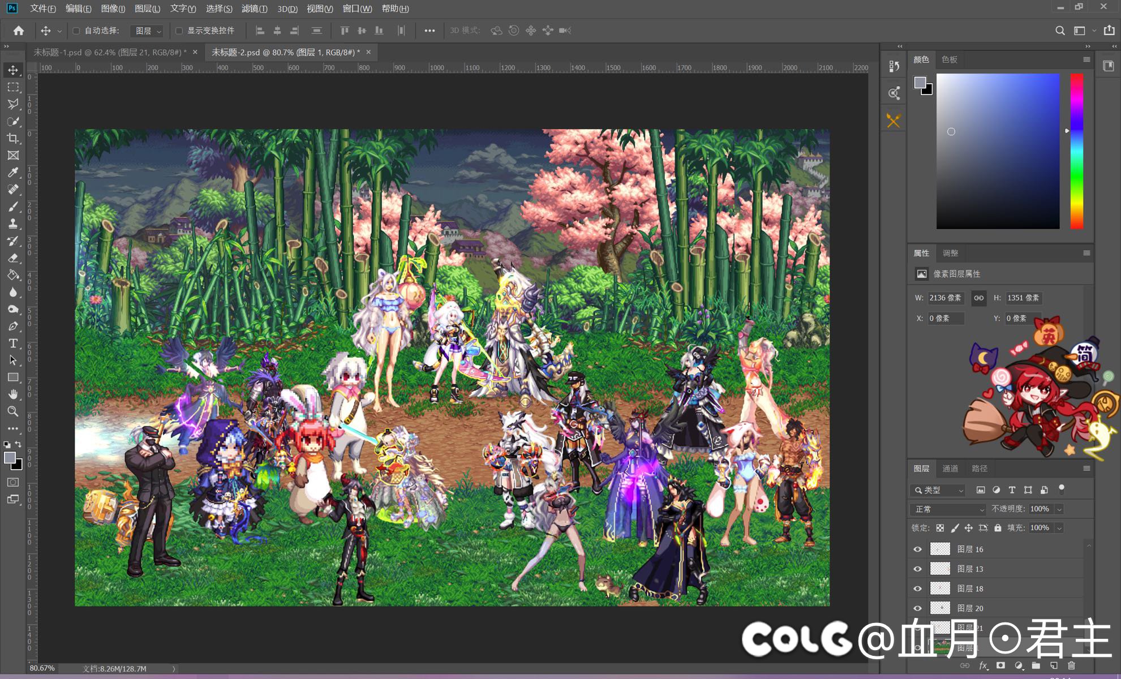Select the Frame tool
Viewport: 1121px width, 679px height.
[x=13, y=155]
